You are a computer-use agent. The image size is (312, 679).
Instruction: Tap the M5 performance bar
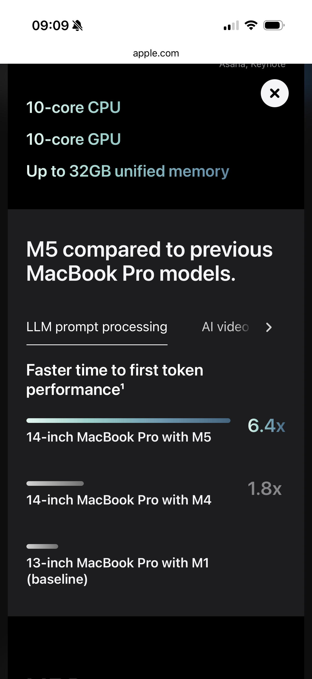pyautogui.click(x=128, y=420)
